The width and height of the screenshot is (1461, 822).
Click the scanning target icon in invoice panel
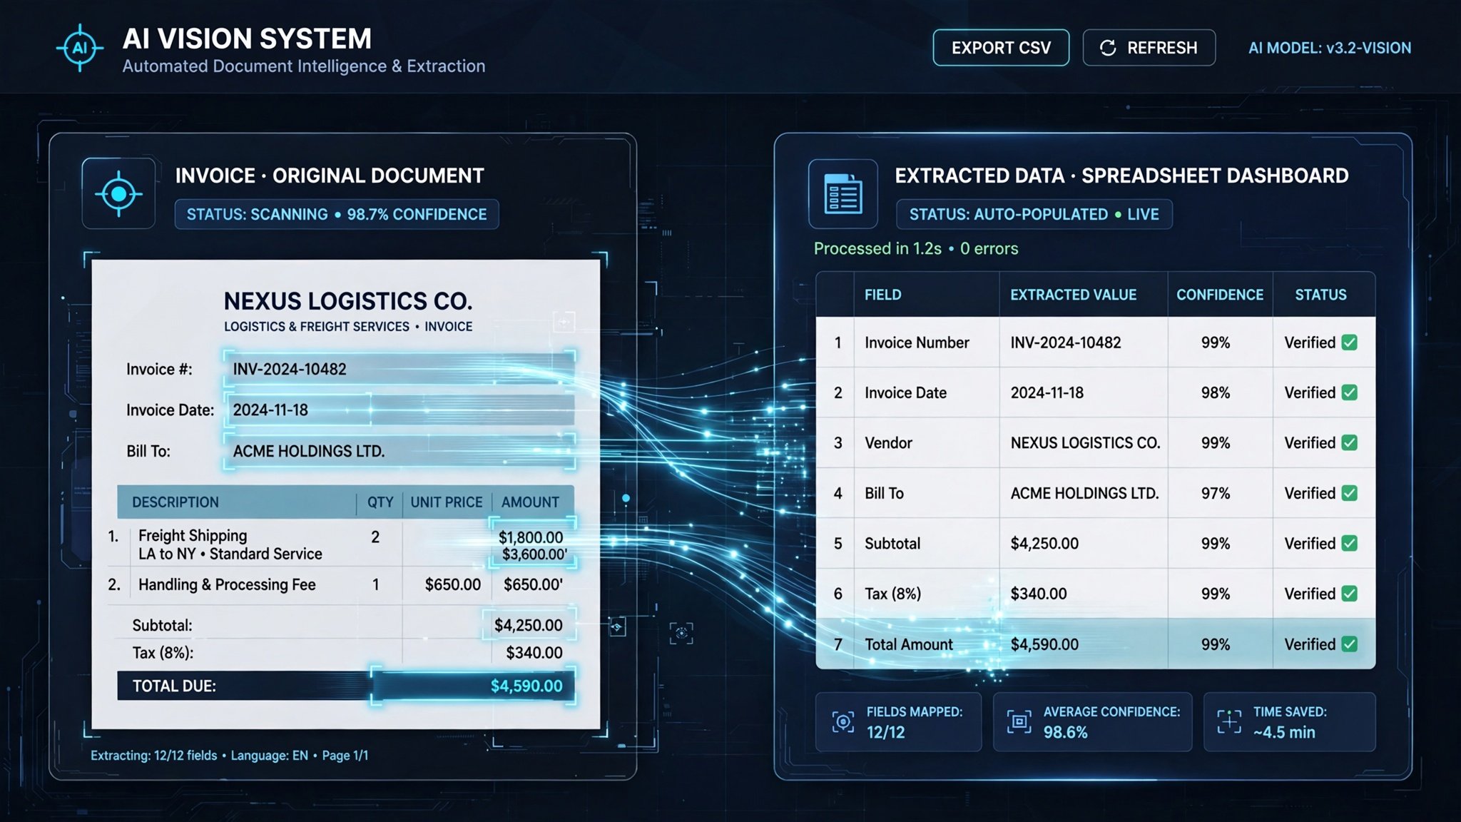tap(118, 193)
